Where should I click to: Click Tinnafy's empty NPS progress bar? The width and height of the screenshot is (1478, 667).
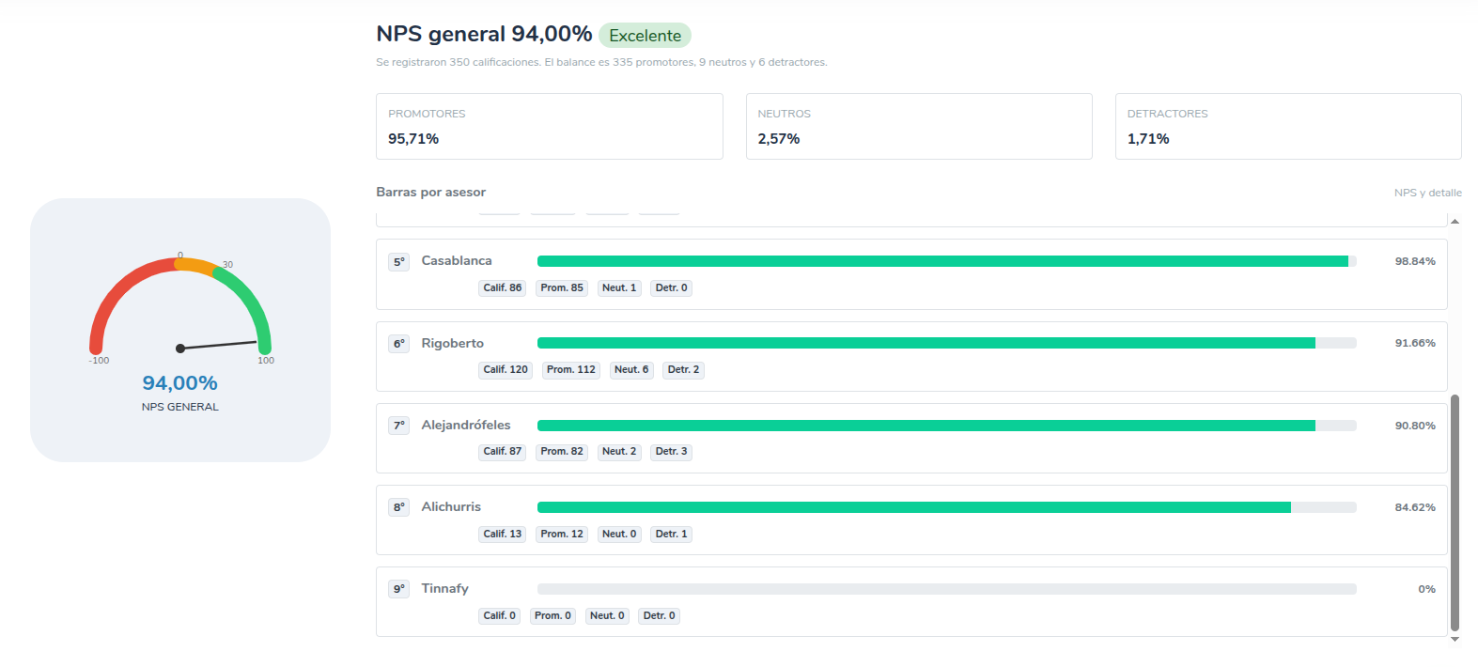(947, 589)
